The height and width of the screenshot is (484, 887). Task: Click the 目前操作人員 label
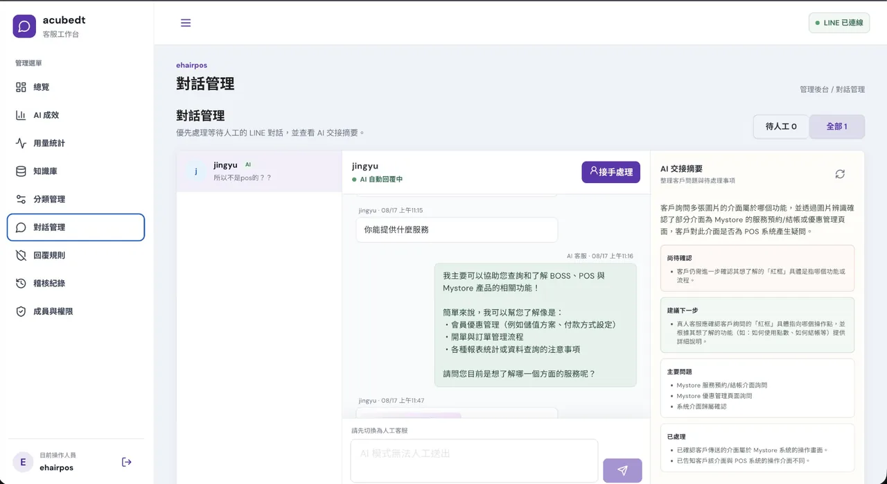[58, 455]
